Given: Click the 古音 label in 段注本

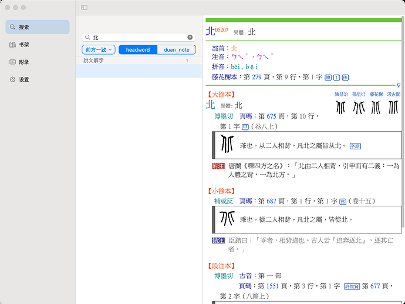Looking at the screenshot, I should pyautogui.click(x=245, y=276).
